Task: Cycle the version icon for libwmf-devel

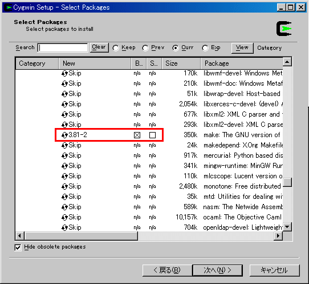Action: tap(64, 74)
